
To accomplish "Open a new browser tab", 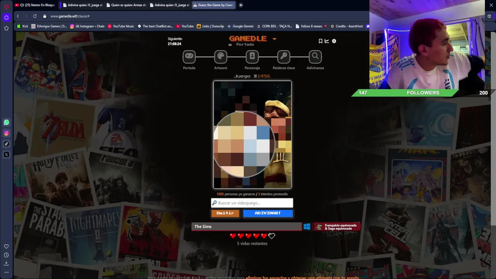I will click(241, 5).
